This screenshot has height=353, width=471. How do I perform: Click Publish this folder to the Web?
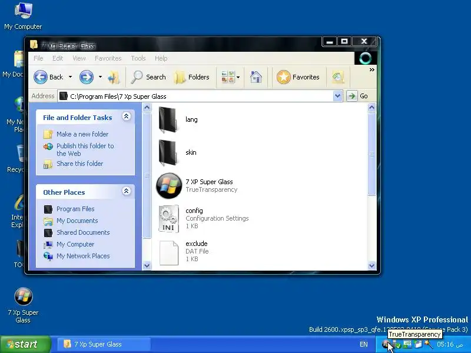(x=85, y=149)
